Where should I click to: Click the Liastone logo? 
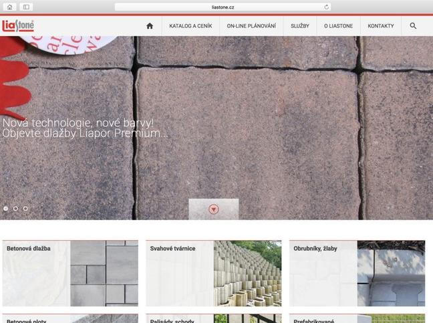(18, 26)
